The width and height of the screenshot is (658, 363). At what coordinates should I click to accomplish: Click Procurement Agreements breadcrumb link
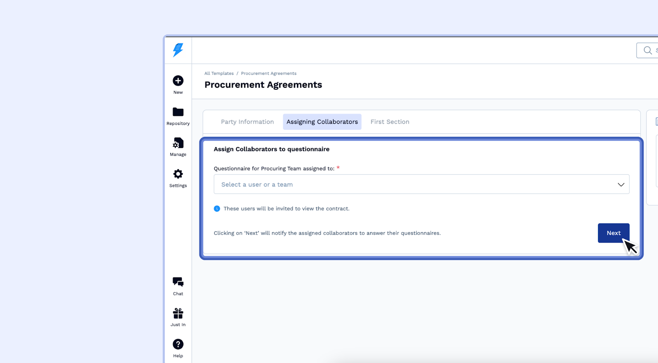pos(269,74)
